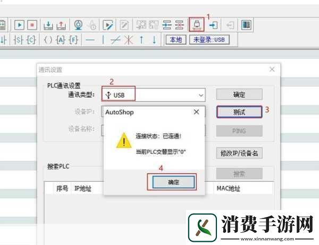Screen dimensions: 319x245
Task: Click the 当前PLC交替显示"0" message text
Action: click(161, 152)
